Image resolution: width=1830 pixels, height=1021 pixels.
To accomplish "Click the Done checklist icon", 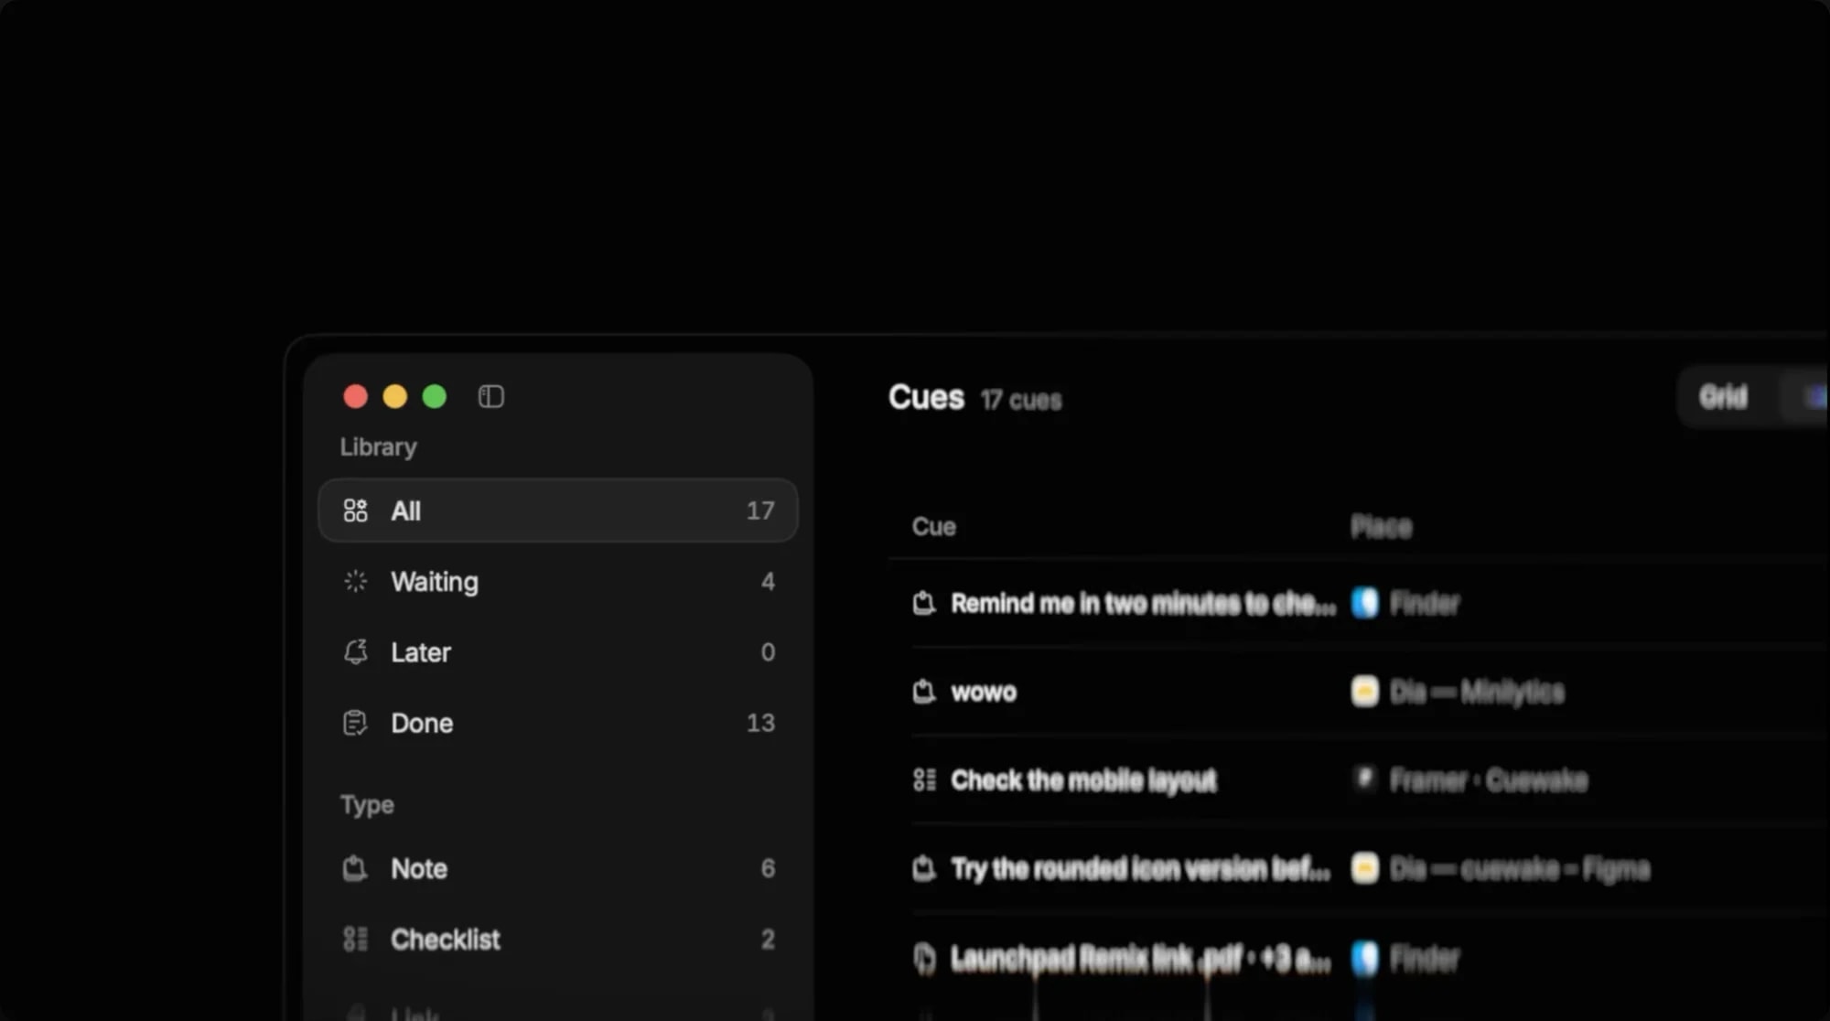I will [x=355, y=723].
